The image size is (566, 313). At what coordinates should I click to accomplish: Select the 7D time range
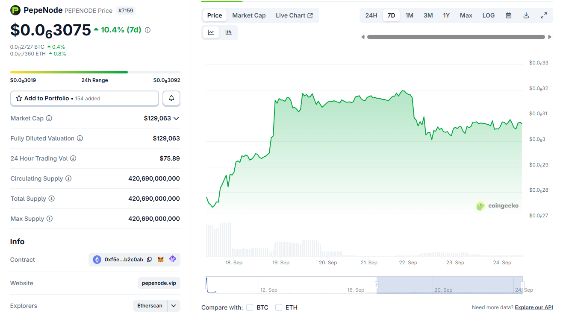tap(391, 15)
